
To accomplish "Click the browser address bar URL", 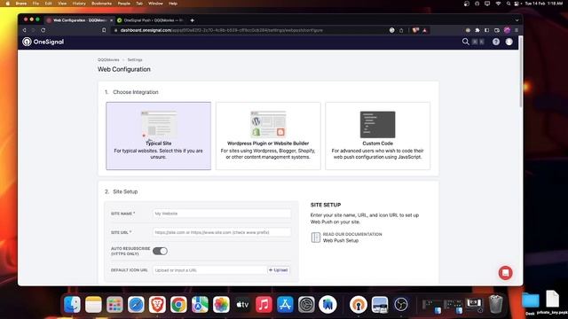I will click(x=221, y=30).
